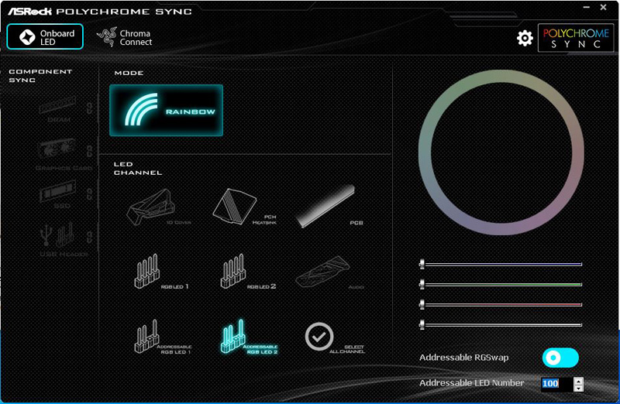620x404 pixels.
Task: Switch to the Onboard LED tab
Action: point(45,37)
